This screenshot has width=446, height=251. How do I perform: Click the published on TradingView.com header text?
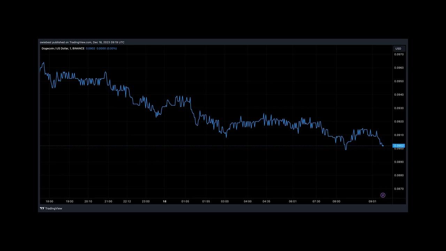click(82, 42)
